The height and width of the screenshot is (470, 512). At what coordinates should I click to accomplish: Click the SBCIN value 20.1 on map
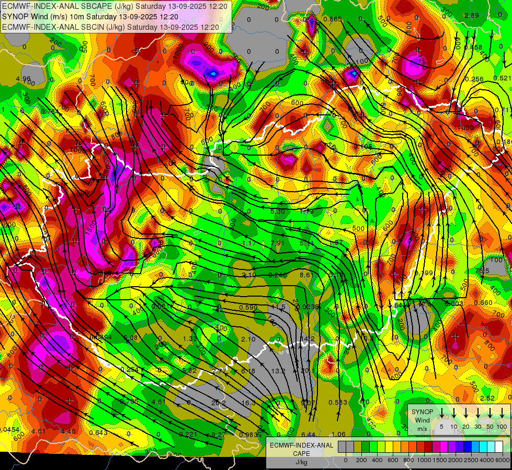[x=308, y=371]
